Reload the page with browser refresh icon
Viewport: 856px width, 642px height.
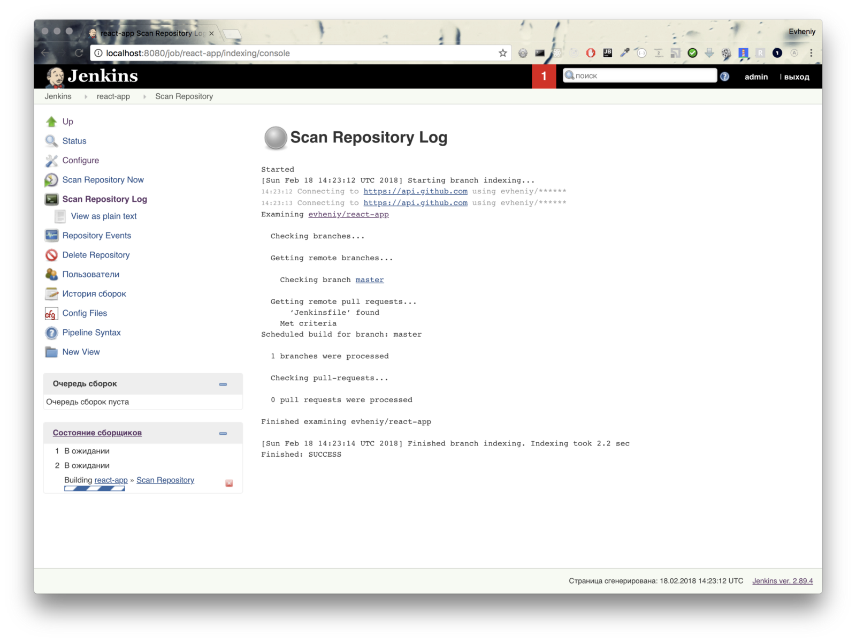point(79,53)
